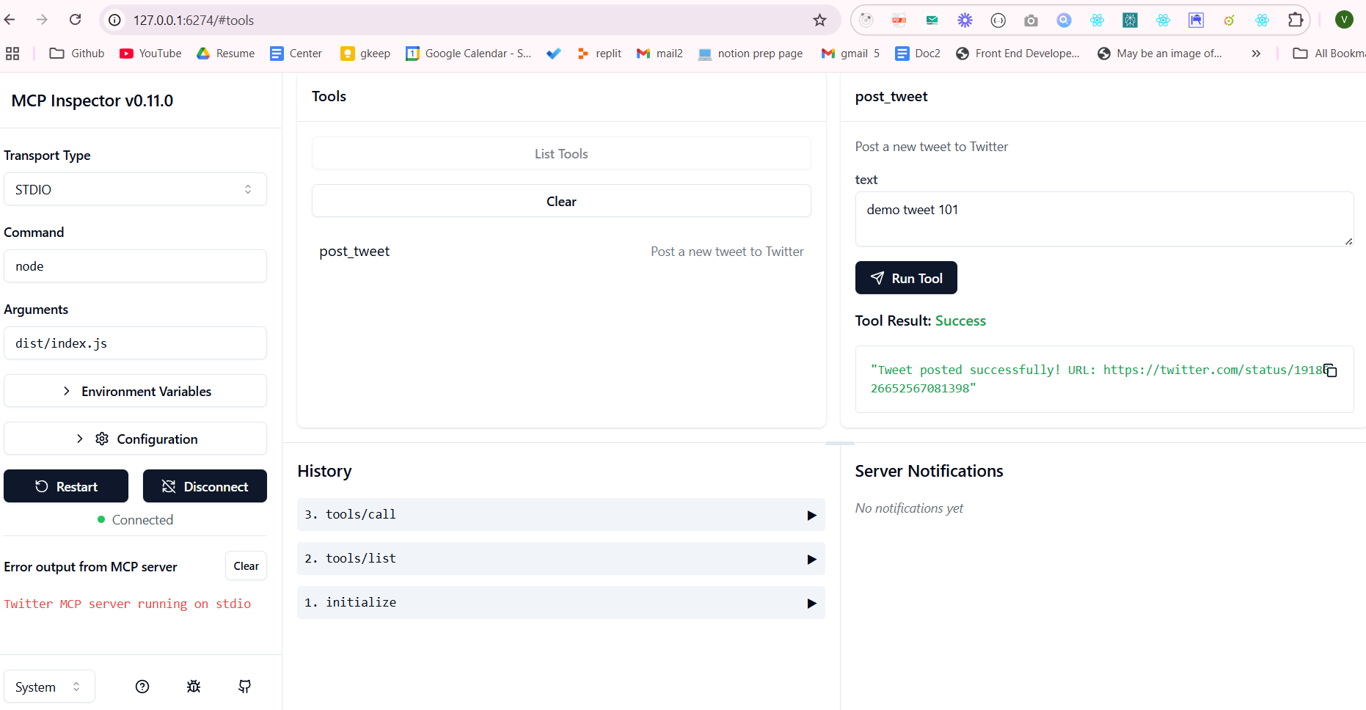
Task: Open the YouTube bookmark
Action: [150, 54]
